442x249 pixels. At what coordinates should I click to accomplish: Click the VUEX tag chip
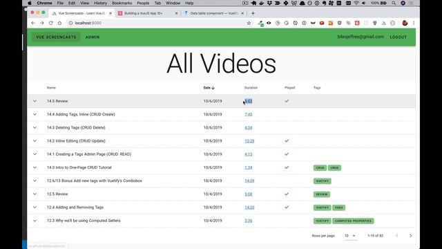click(339, 207)
